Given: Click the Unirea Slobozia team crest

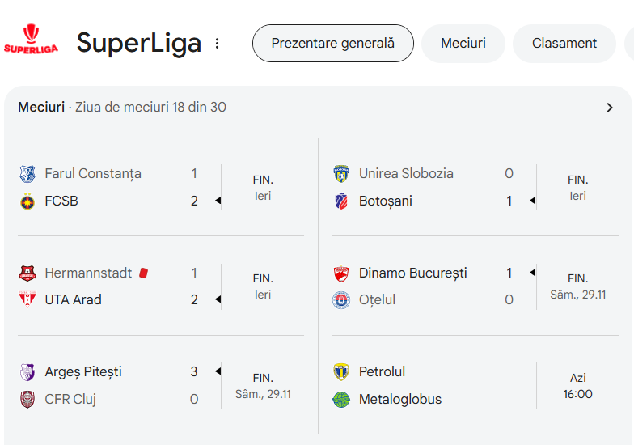Looking at the screenshot, I should 341,174.
